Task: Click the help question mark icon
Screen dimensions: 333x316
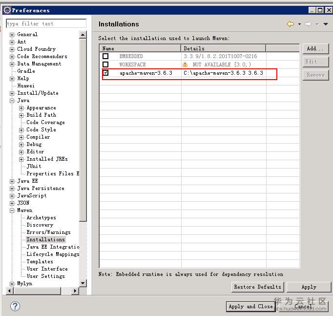Action: tap(15, 306)
